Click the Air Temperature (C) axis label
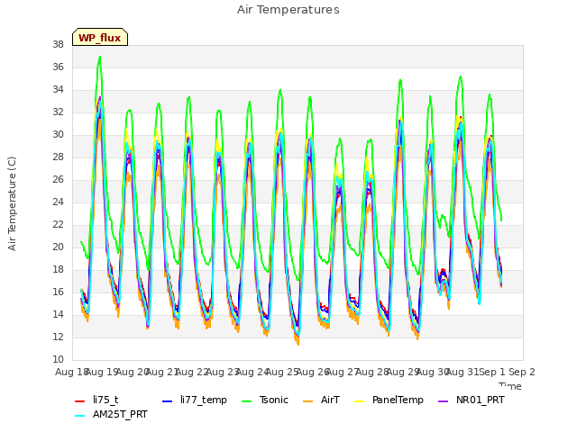 [12, 203]
